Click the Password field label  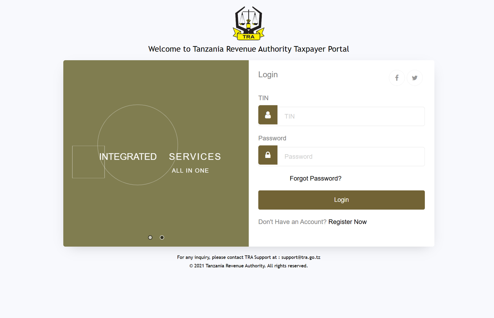272,138
